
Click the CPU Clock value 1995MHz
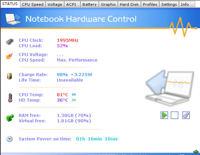(68, 40)
